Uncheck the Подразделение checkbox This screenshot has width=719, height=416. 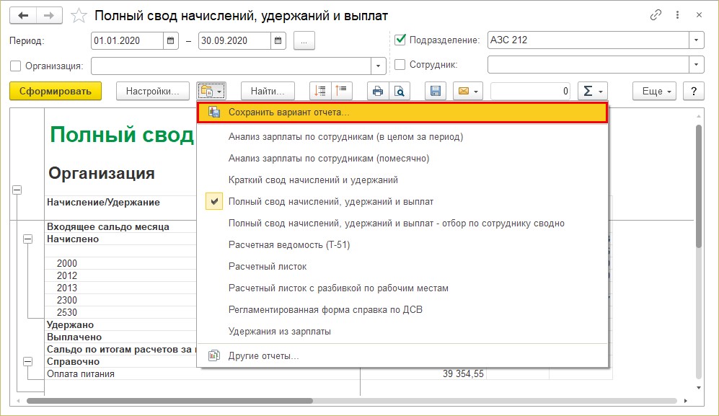(x=400, y=40)
